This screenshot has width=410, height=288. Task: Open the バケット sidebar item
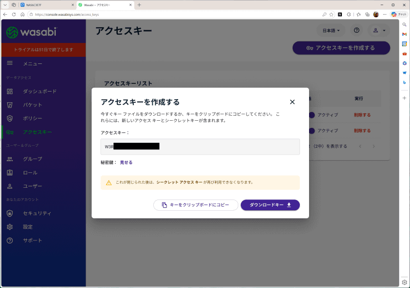pyautogui.click(x=32, y=105)
